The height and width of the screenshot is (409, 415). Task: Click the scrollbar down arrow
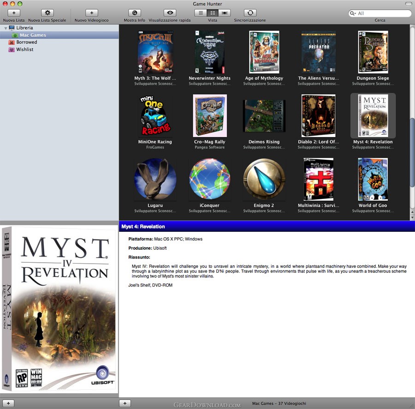click(412, 217)
